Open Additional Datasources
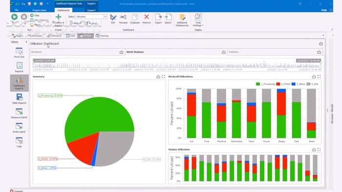Screen dimensions: 342x192 pyautogui.click(x=182, y=20)
